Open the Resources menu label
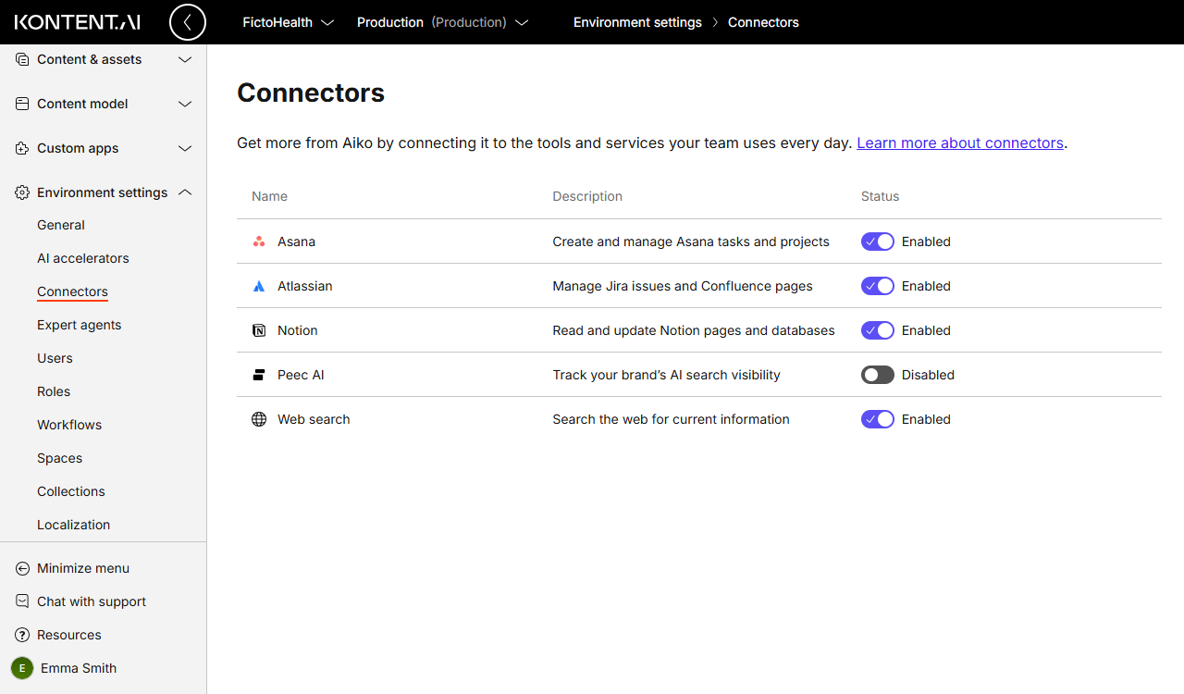This screenshot has height=694, width=1184. point(69,635)
